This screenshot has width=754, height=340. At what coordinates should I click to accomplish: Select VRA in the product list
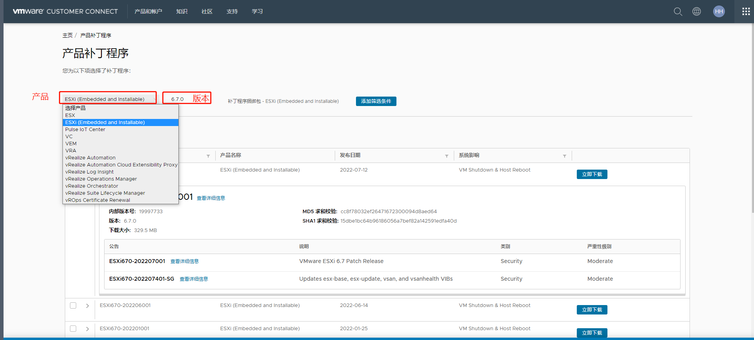pos(121,151)
